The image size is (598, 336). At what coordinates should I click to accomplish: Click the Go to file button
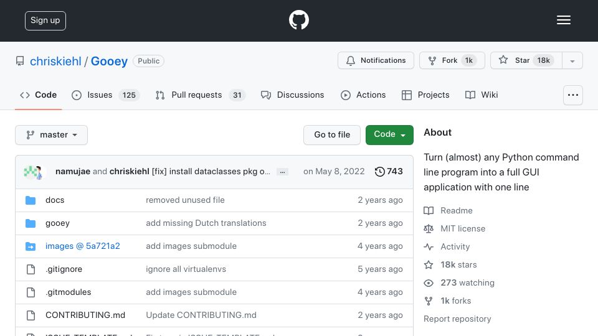click(x=332, y=135)
